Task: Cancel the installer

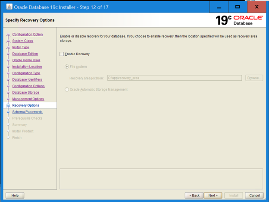Action: pyautogui.click(x=254, y=196)
